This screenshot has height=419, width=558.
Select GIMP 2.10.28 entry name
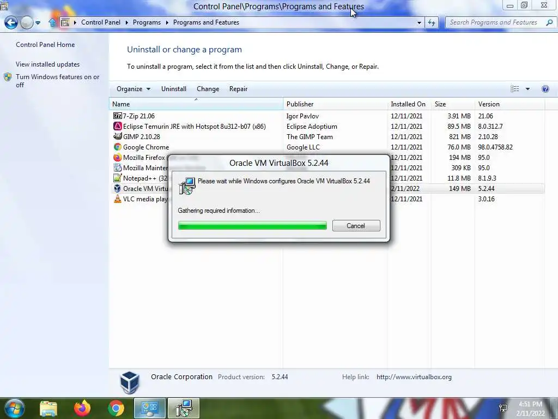(142, 136)
